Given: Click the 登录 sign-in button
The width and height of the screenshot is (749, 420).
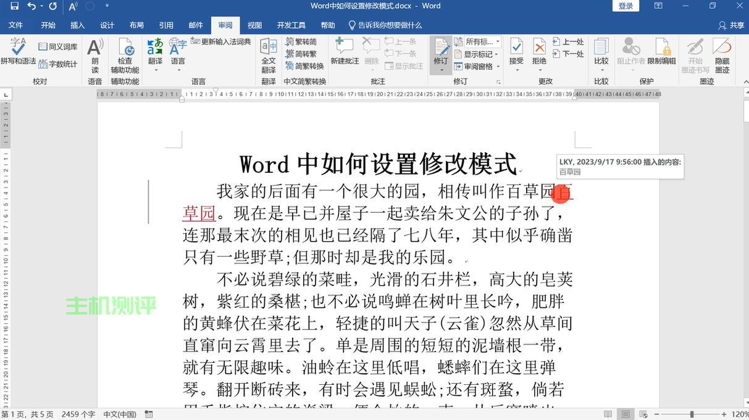Looking at the screenshot, I should click(x=626, y=6).
